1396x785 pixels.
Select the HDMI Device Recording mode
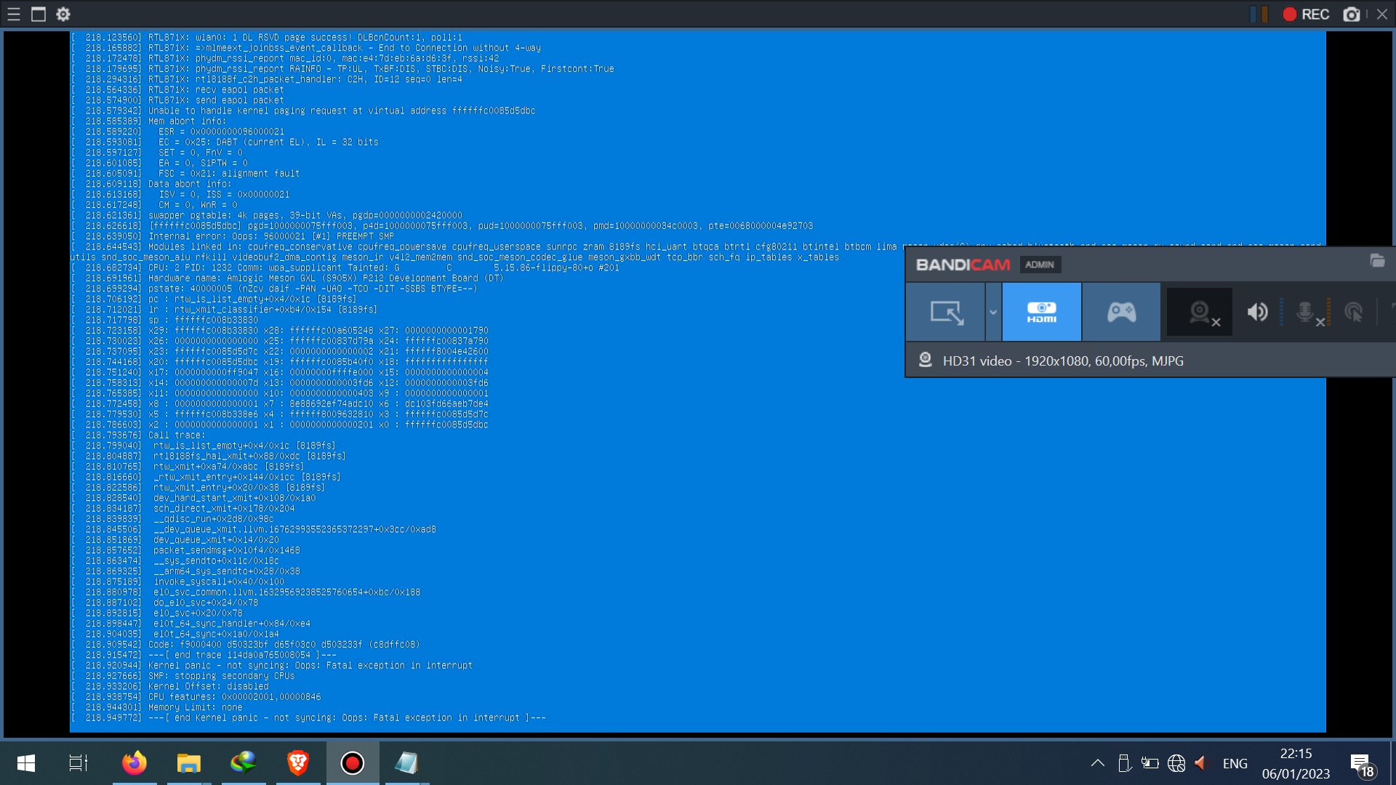click(1041, 312)
